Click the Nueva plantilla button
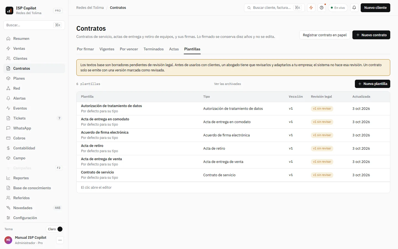This screenshot has width=398, height=249. point(373,84)
